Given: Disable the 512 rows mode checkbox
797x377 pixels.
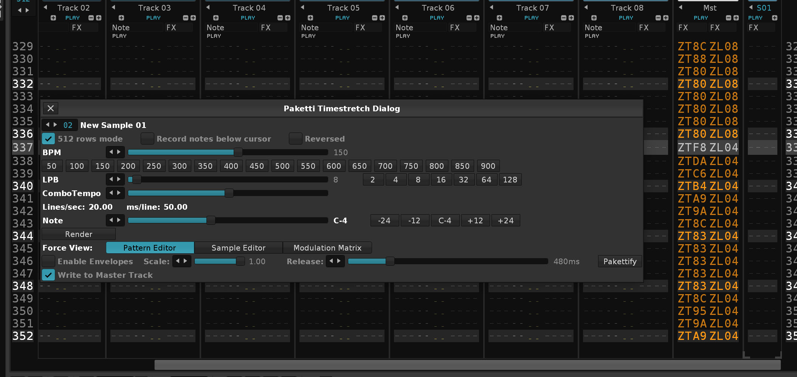Looking at the screenshot, I should pos(48,139).
